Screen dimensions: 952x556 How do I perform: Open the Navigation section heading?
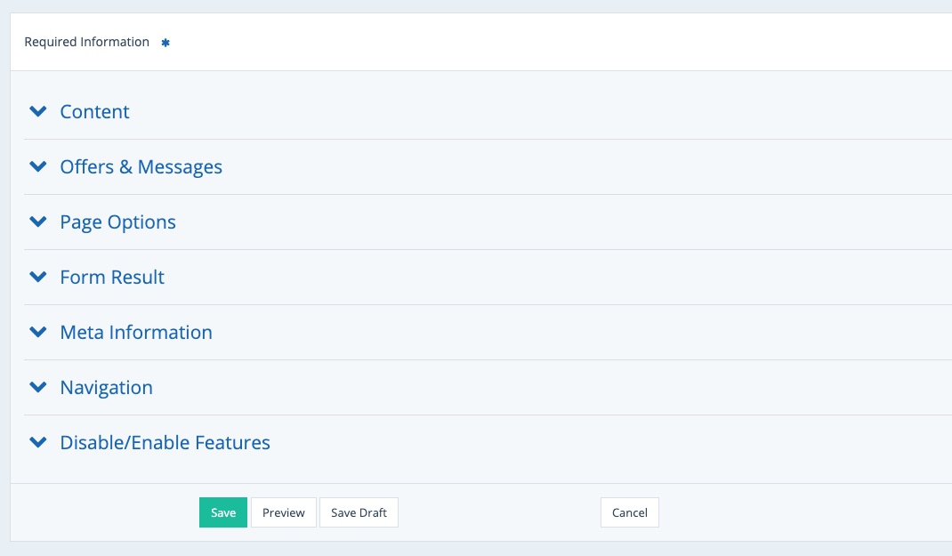click(106, 388)
